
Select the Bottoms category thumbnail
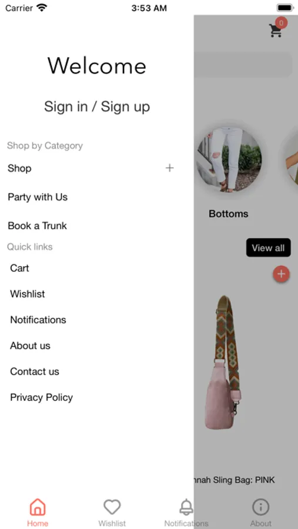[x=229, y=159]
